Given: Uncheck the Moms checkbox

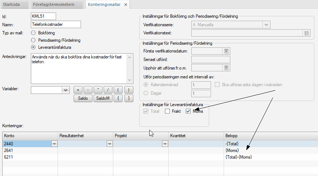Looking at the screenshot, I should (x=188, y=111).
